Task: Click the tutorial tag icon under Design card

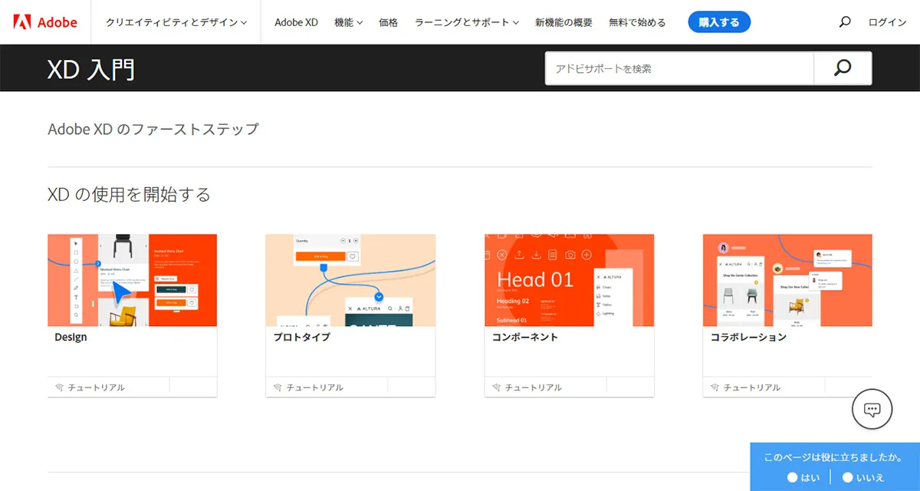Action: coord(60,387)
